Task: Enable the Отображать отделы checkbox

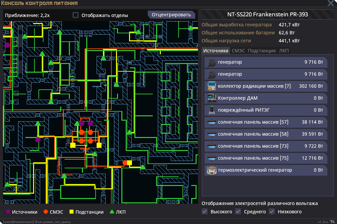Action: tap(76, 15)
